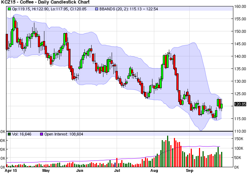Click the green Vol legend swatch
248x174 pixels.
tap(9, 134)
